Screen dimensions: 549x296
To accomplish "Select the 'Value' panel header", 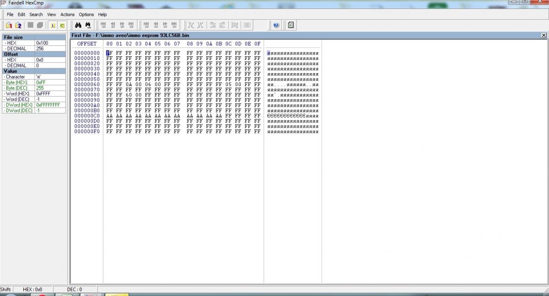I will [x=34, y=71].
